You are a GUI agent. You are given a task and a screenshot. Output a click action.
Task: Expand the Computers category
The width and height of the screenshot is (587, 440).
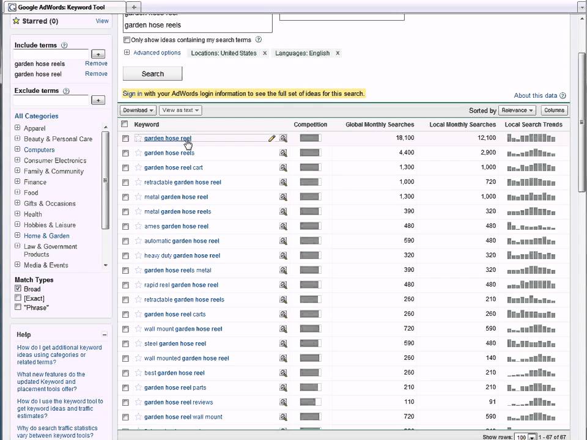click(17, 149)
